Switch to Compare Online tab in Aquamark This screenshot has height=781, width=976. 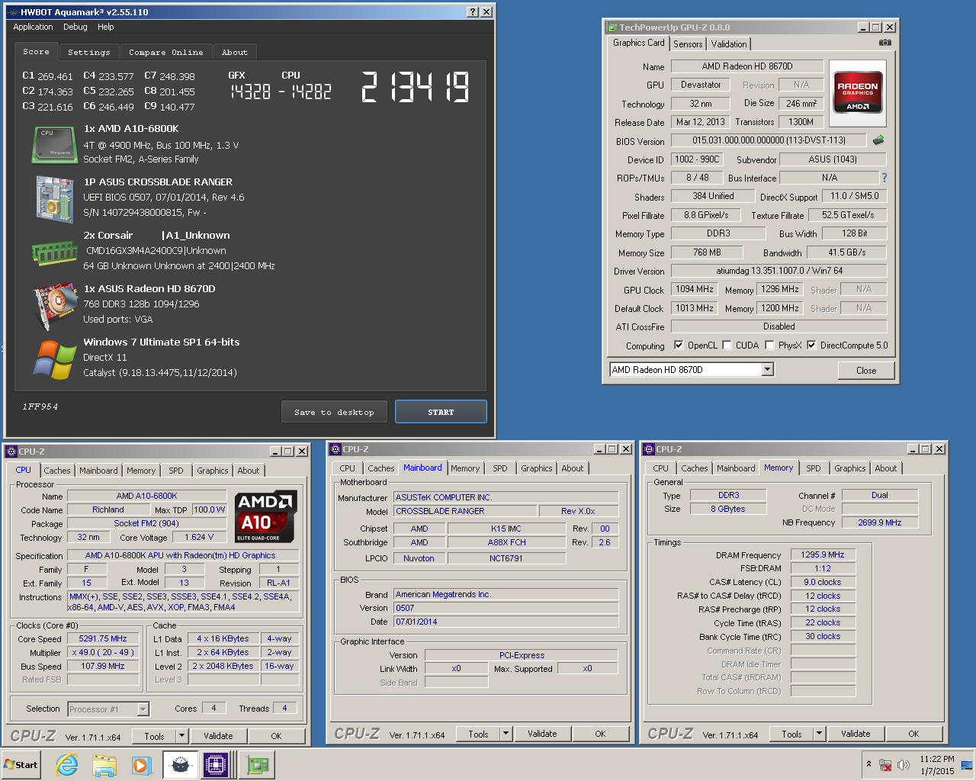(165, 53)
